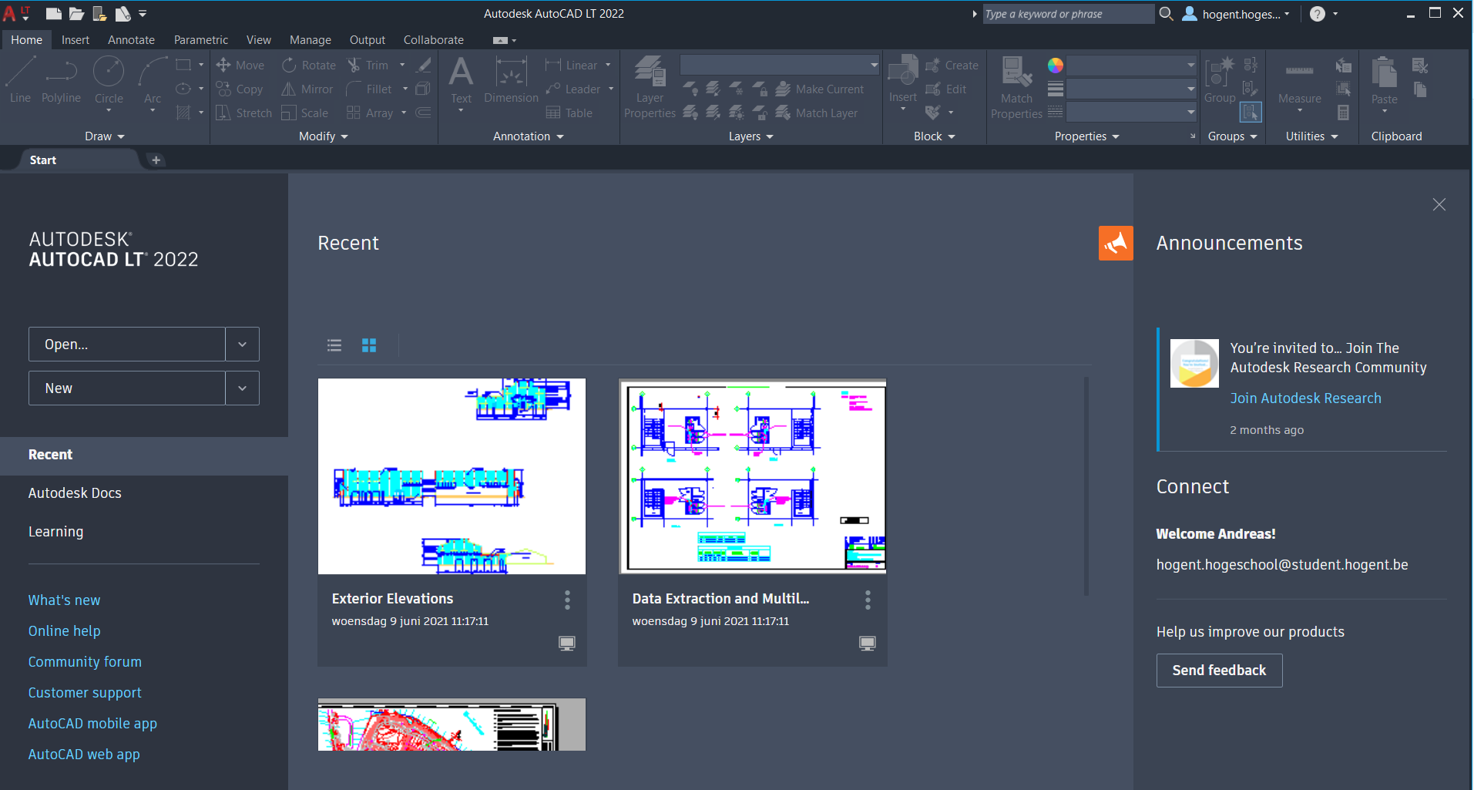Screen dimensions: 1474x790
Task: Open the Annotate ribbon tab
Action: [x=131, y=40]
